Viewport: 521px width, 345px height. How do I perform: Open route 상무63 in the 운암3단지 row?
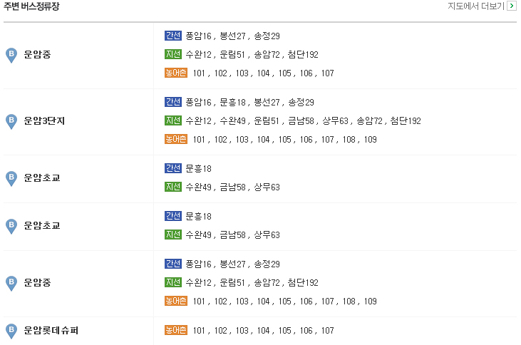point(335,121)
